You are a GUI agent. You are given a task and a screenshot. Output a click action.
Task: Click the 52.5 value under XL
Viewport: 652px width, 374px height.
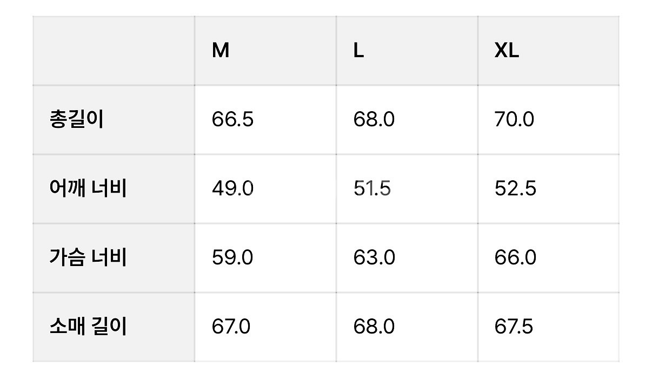pyautogui.click(x=515, y=188)
